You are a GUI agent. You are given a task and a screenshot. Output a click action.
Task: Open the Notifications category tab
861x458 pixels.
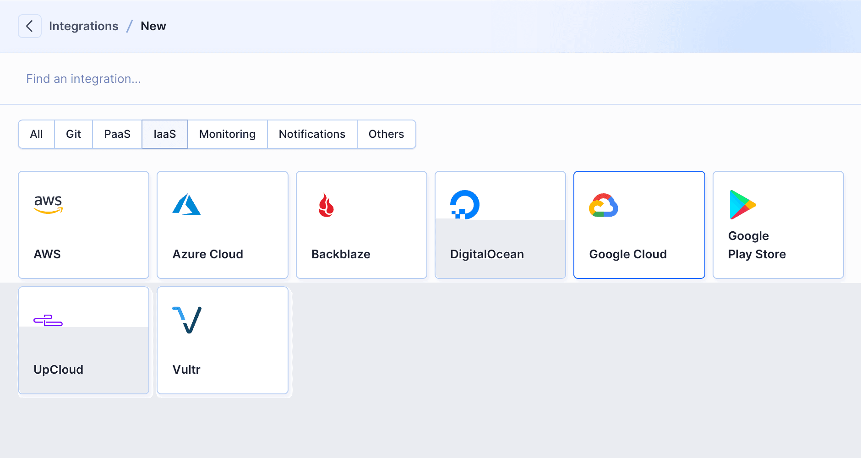tap(312, 134)
